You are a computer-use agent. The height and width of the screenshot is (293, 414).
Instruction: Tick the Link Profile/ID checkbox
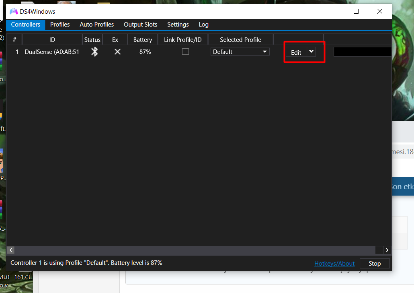click(185, 52)
